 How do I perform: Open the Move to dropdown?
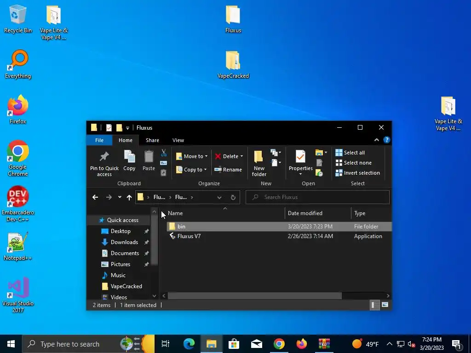[x=192, y=156]
